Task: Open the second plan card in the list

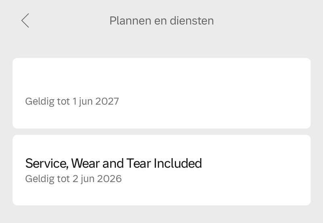Action: point(161,170)
